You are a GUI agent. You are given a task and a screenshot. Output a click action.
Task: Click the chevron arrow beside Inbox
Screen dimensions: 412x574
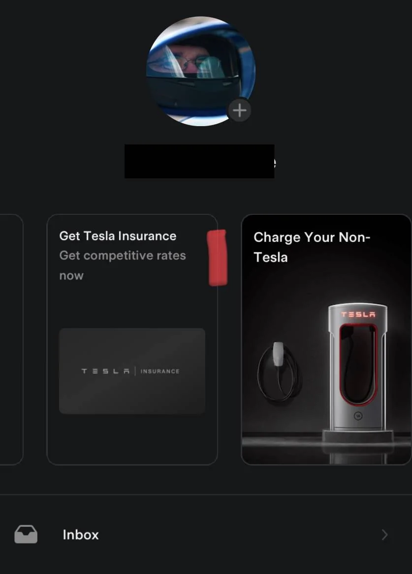point(384,535)
